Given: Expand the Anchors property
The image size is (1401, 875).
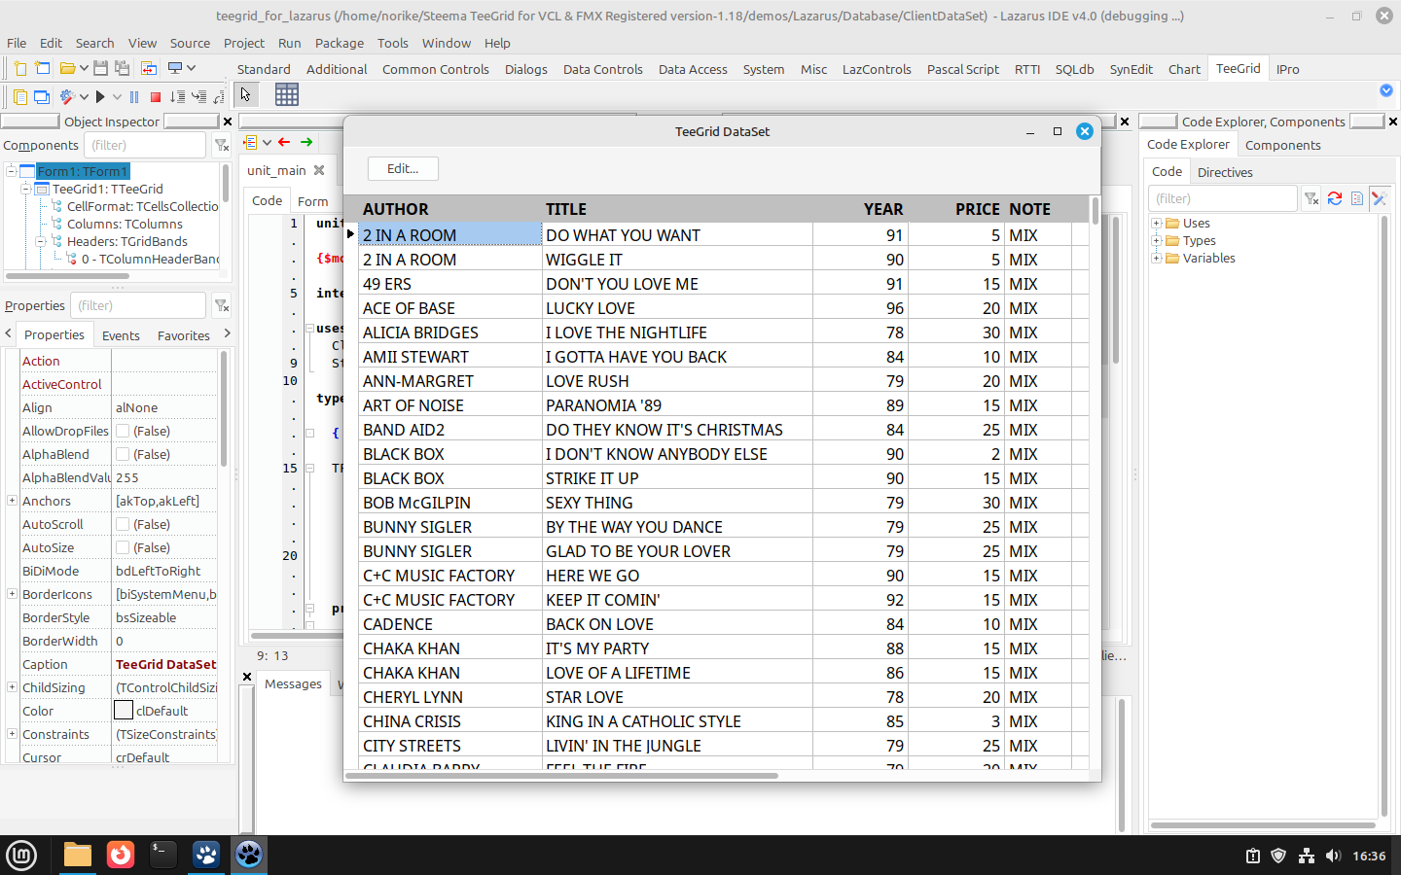Looking at the screenshot, I should [x=12, y=501].
